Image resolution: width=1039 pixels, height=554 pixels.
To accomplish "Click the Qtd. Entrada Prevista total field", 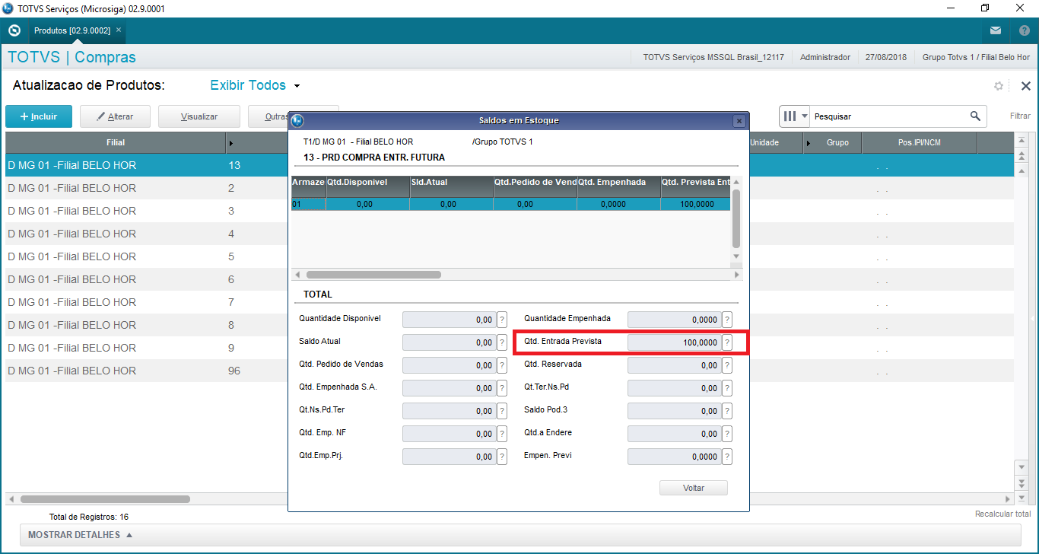I will click(x=674, y=342).
